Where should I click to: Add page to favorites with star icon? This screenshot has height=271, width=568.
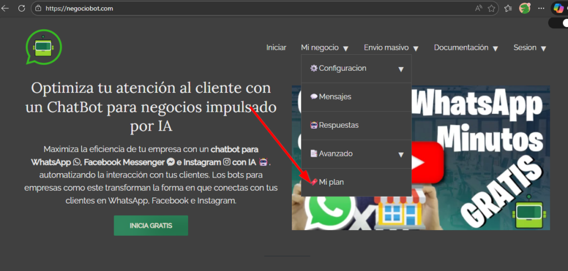[x=491, y=8]
